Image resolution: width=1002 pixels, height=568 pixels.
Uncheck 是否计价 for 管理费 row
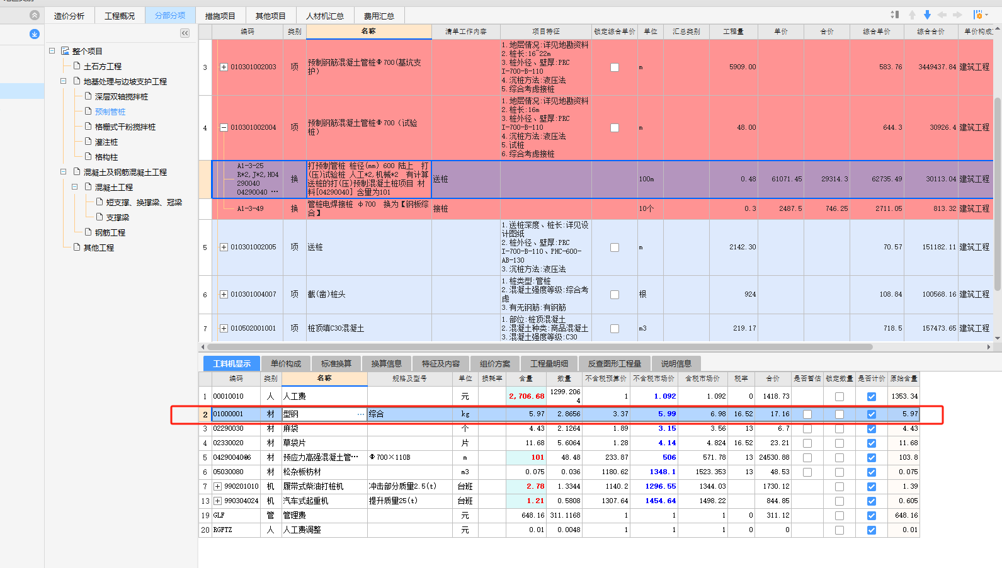click(872, 516)
